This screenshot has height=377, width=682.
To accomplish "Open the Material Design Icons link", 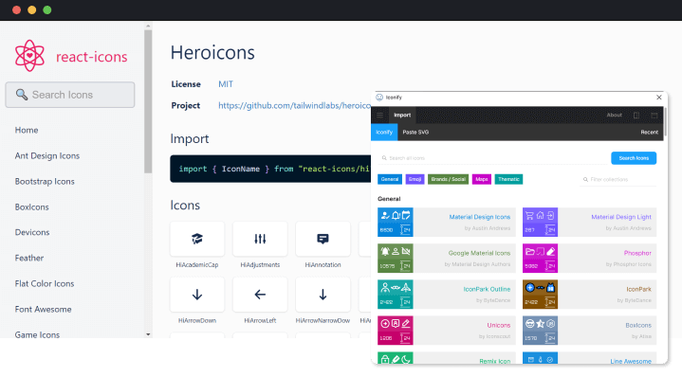I will (479, 217).
